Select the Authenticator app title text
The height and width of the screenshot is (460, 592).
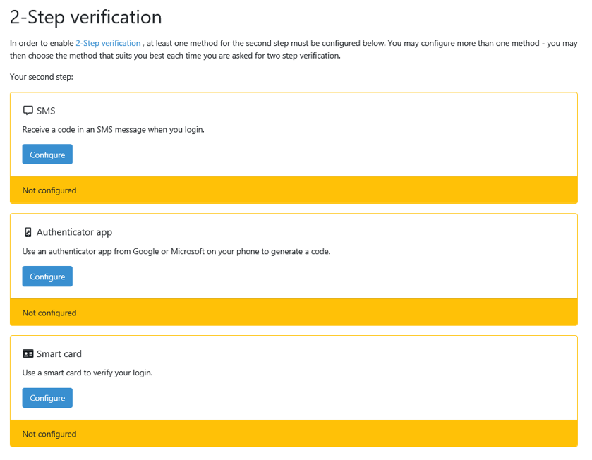[x=74, y=232]
